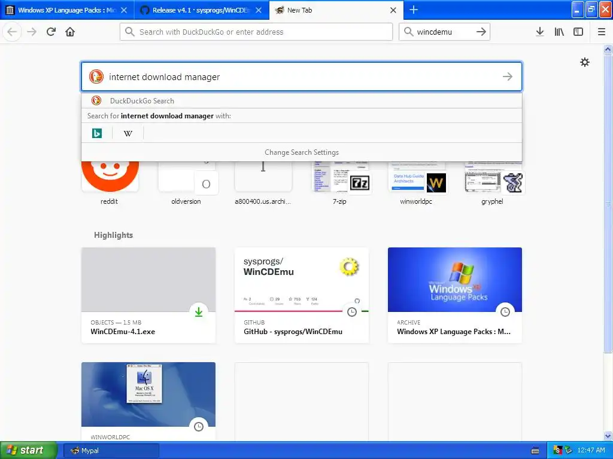Click the page scrollbar down arrow
The height and width of the screenshot is (459, 613).
coord(608,436)
